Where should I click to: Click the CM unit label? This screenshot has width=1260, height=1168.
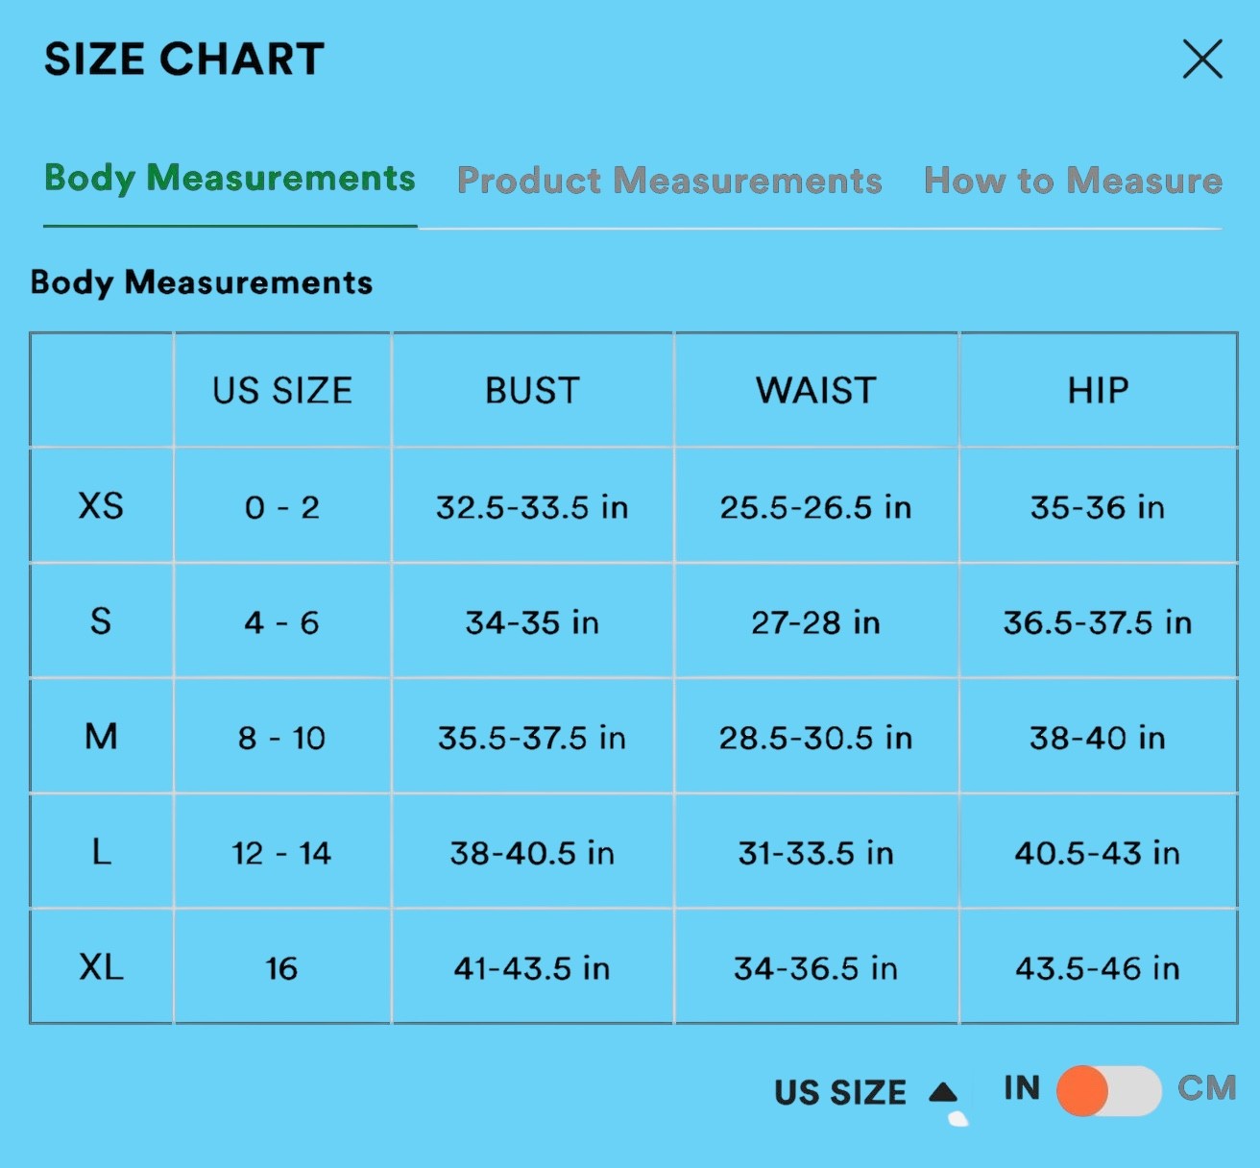[x=1207, y=1088]
